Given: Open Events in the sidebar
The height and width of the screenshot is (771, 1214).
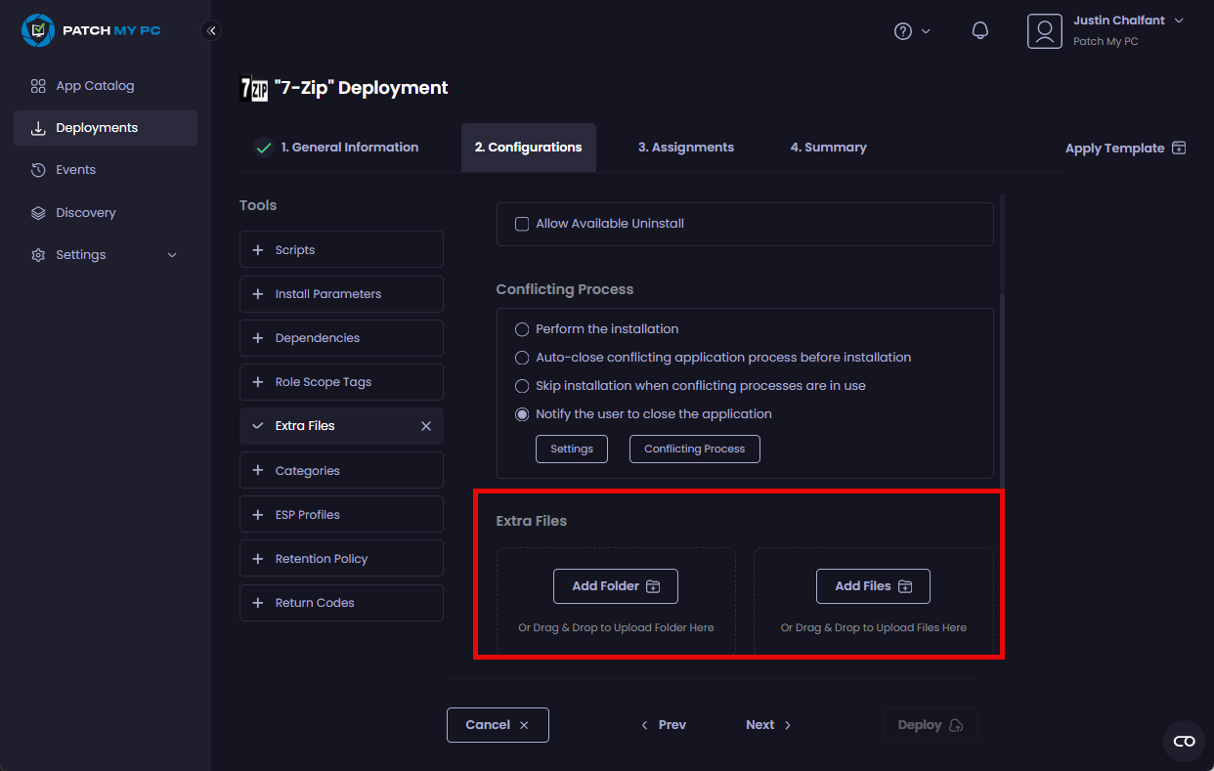Looking at the screenshot, I should pos(75,170).
